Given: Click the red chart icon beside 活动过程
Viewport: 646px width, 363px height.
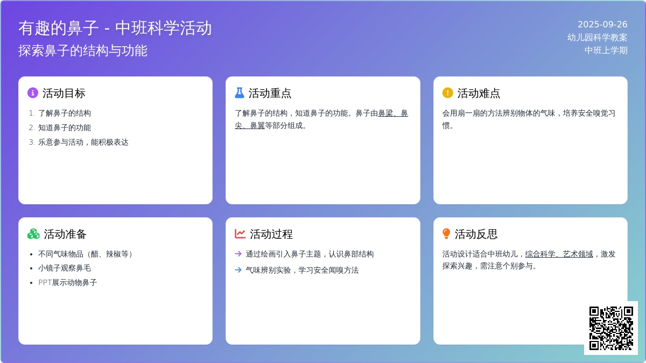Looking at the screenshot, I should 240,234.
